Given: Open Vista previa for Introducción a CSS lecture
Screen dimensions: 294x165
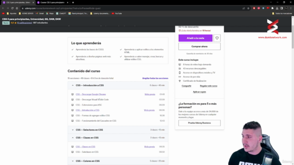Looking at the screenshot, I should pyautogui.click(x=149, y=110).
